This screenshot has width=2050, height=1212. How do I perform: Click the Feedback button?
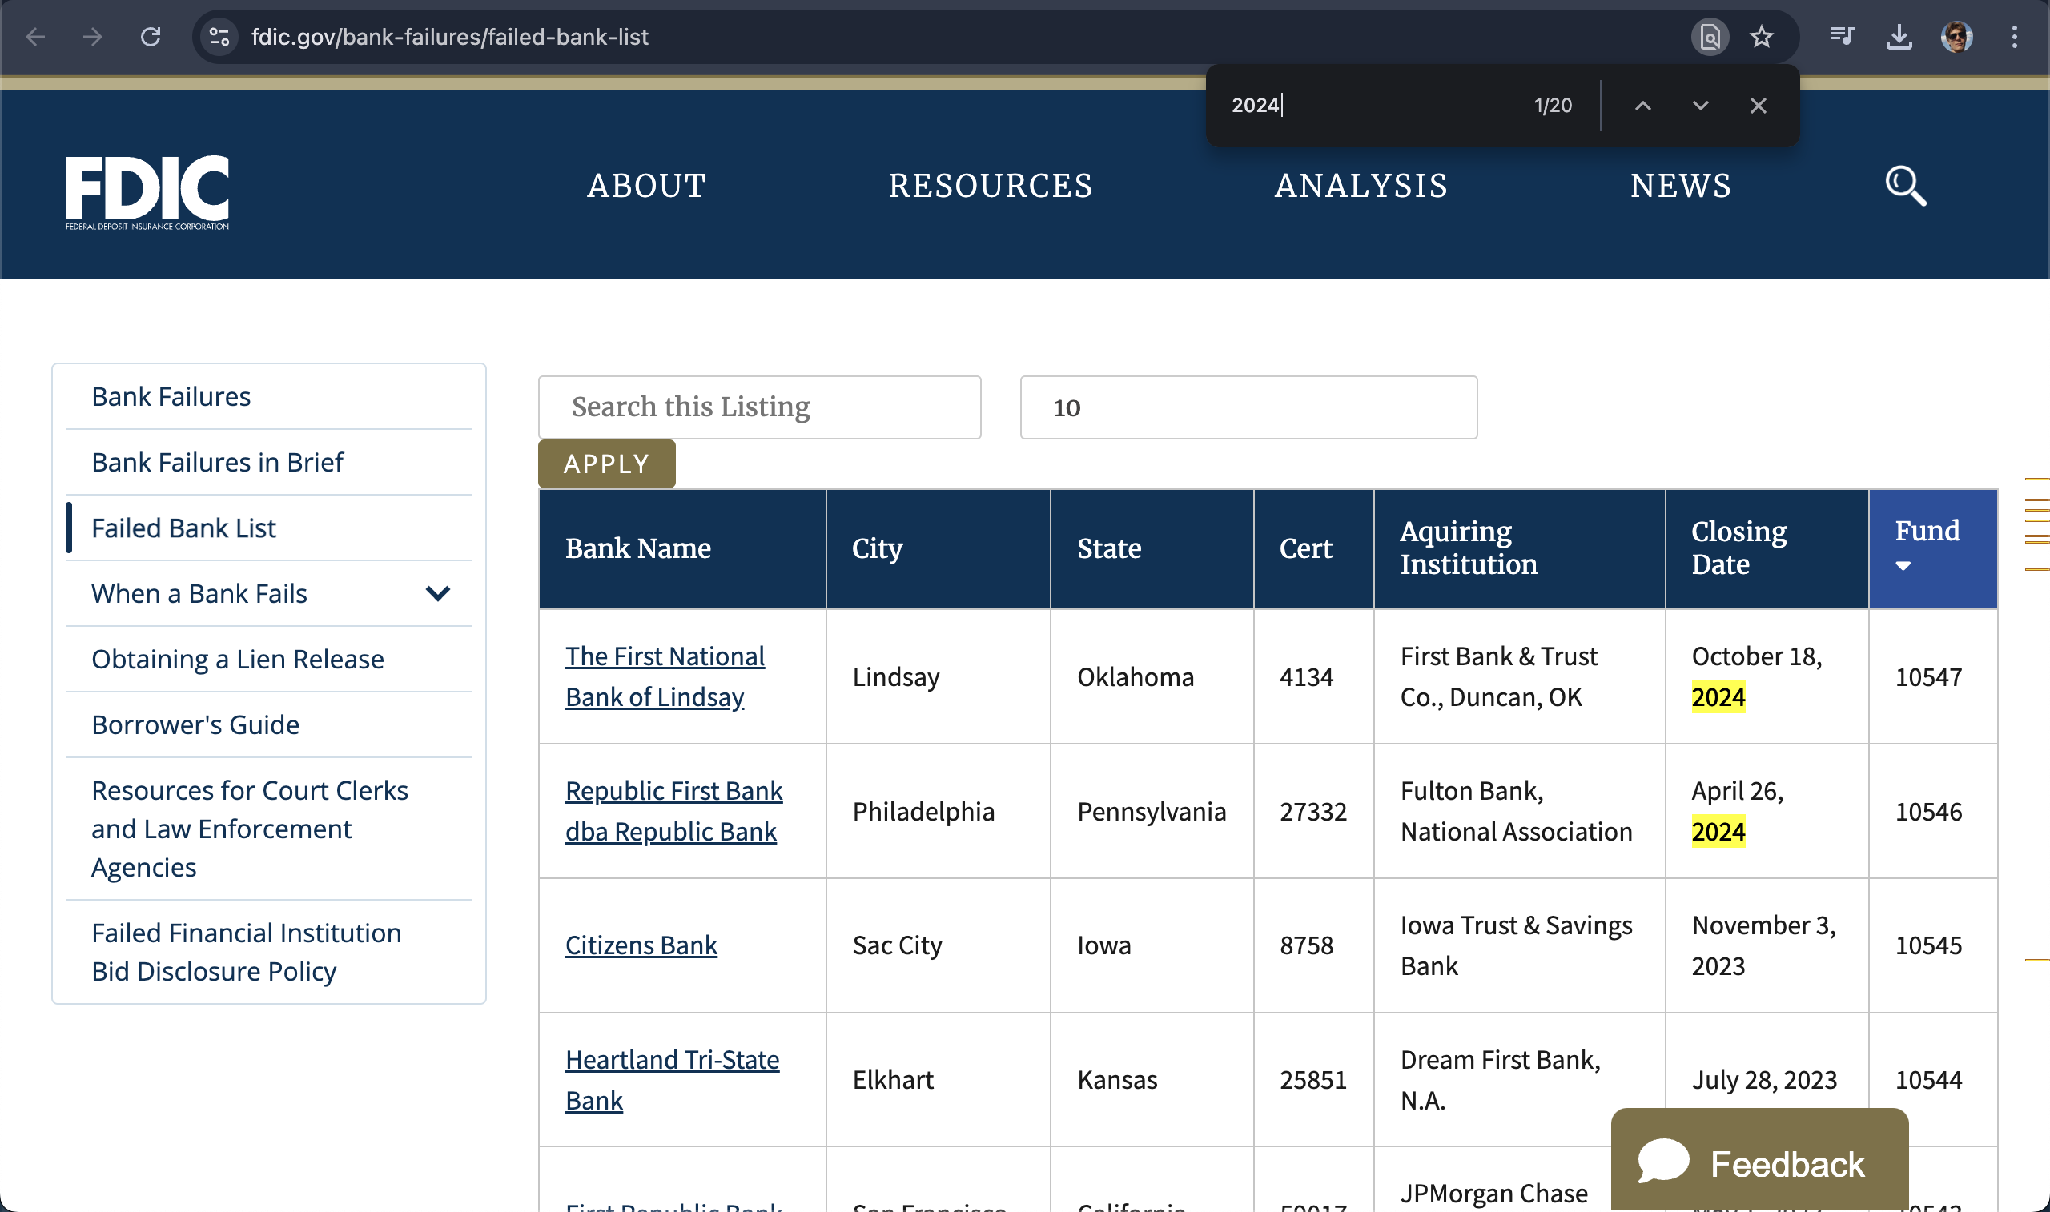pos(1759,1161)
